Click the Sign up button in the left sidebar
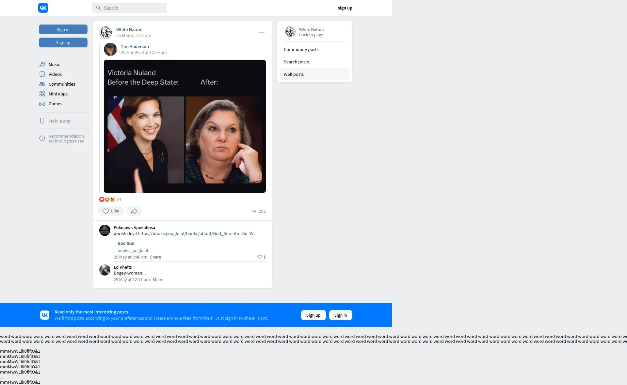This screenshot has height=385, width=627. 63,42
